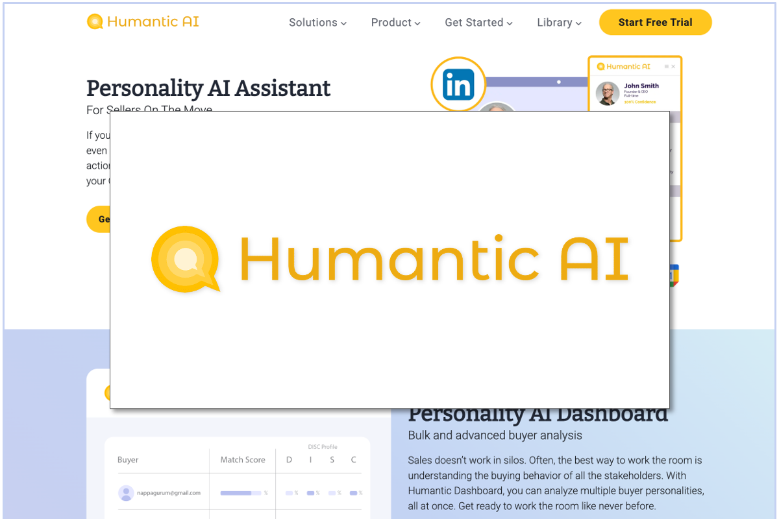
Task: Click the I percentage bar in nappagurum row
Action: pos(311,493)
